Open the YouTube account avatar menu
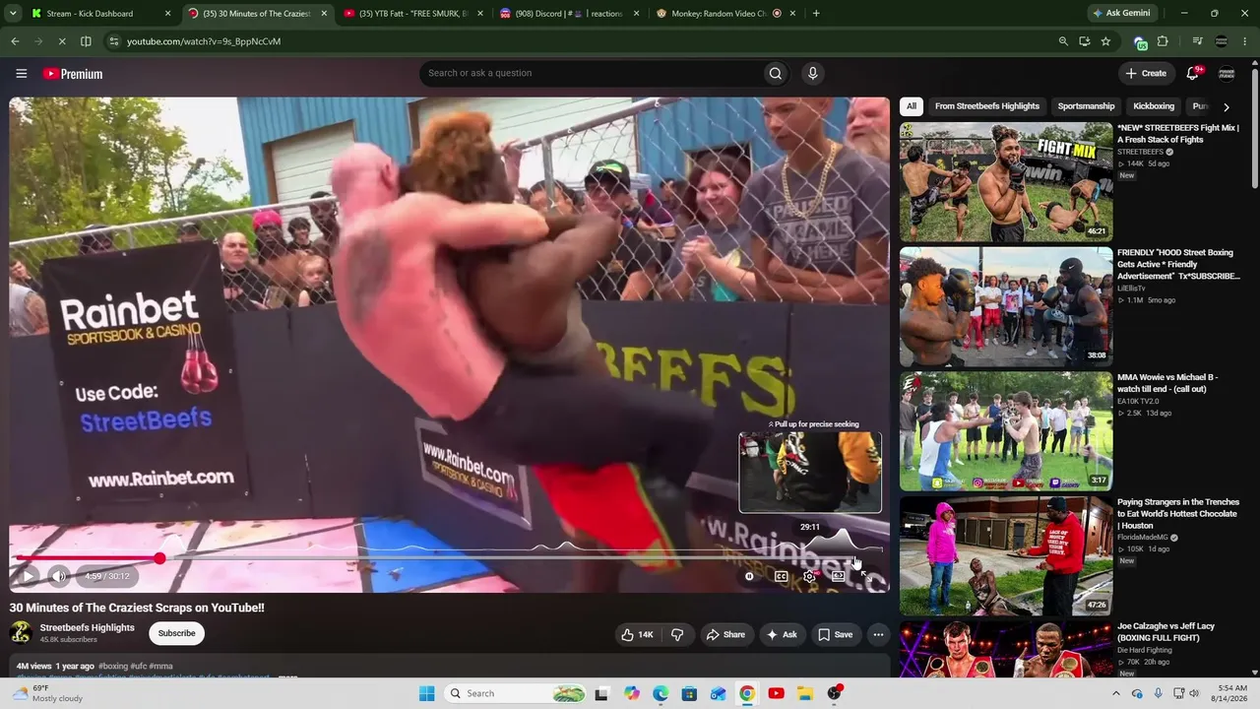The image size is (1260, 709). coord(1227,74)
